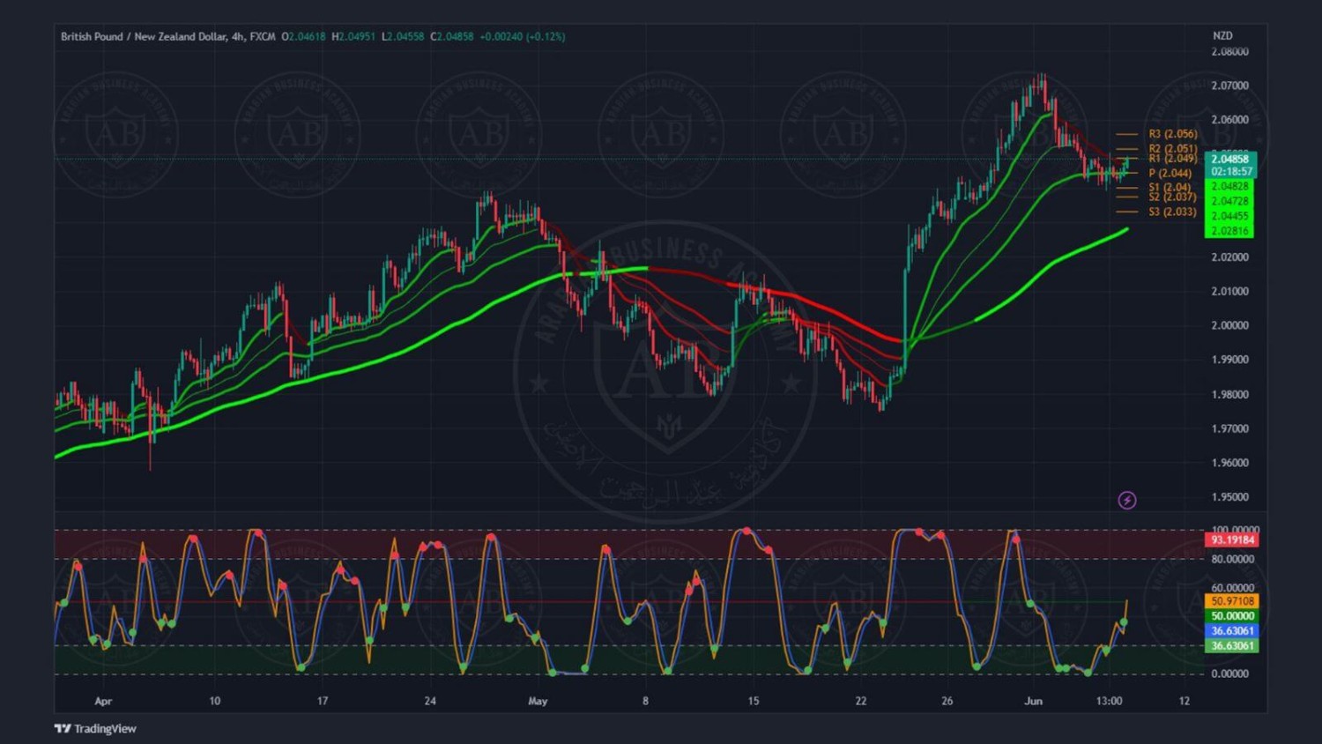The width and height of the screenshot is (1322, 744).
Task: Click the 2.00000 price axis label
Action: pyautogui.click(x=1230, y=325)
